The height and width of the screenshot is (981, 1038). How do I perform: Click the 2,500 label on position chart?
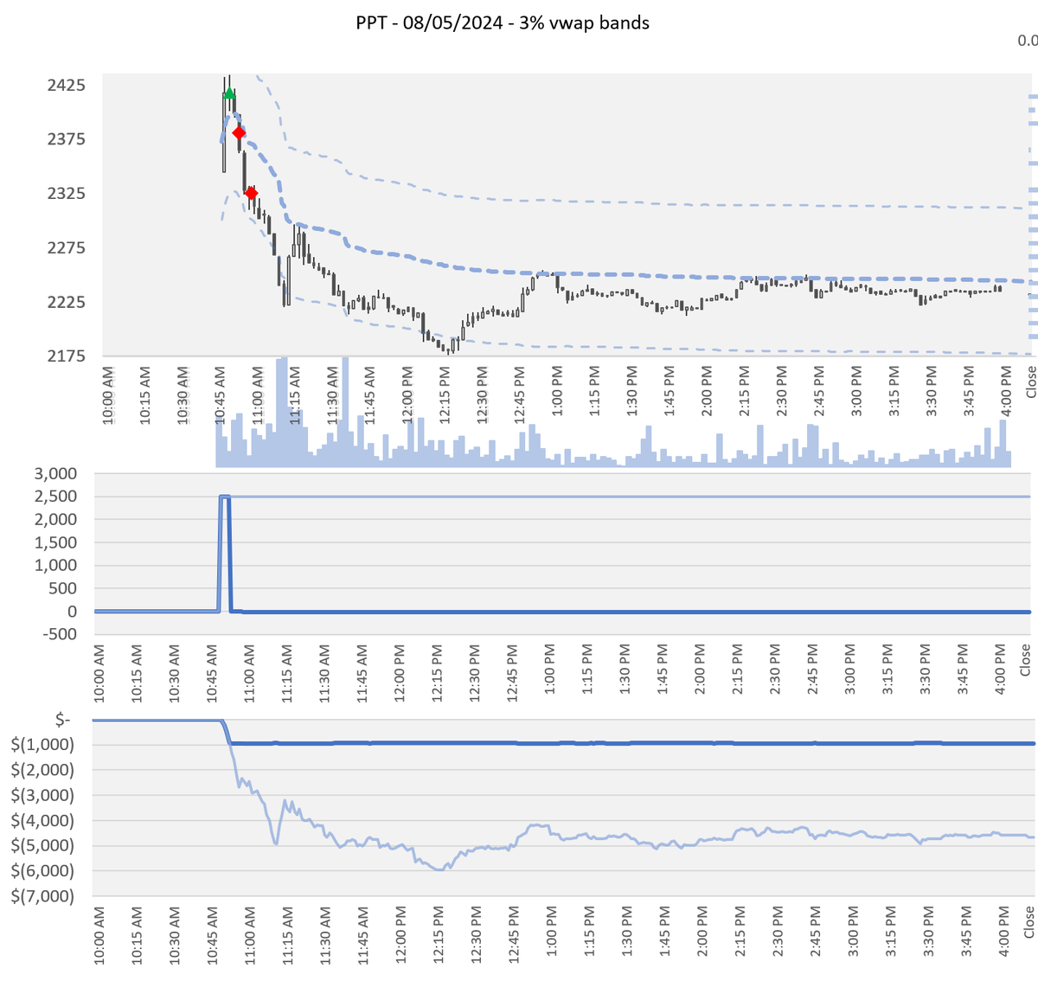pyautogui.click(x=55, y=497)
